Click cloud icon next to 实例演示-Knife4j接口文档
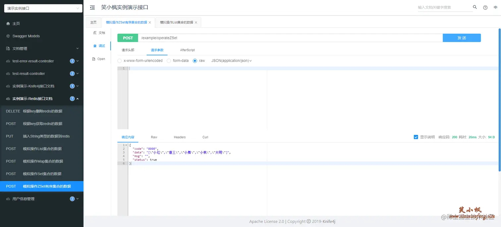 point(8,86)
